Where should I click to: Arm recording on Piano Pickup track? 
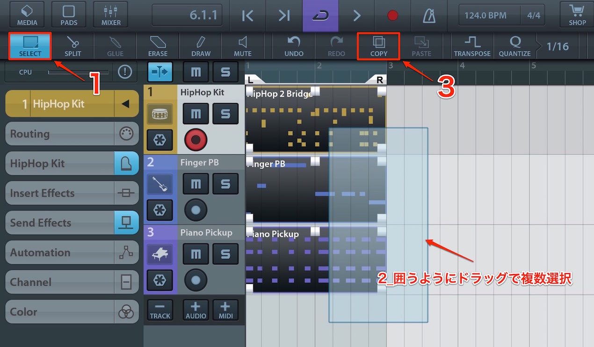(x=196, y=280)
